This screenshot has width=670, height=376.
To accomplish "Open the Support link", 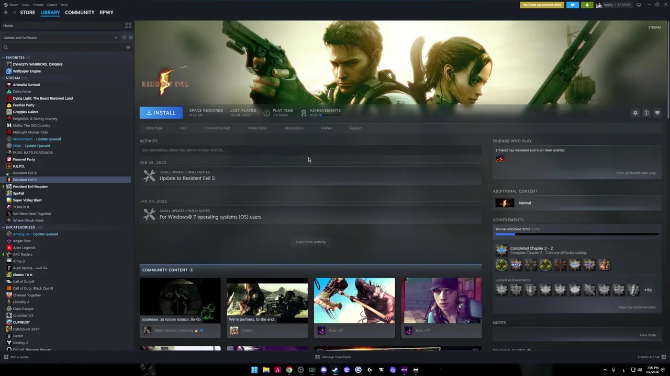I will click(x=355, y=128).
